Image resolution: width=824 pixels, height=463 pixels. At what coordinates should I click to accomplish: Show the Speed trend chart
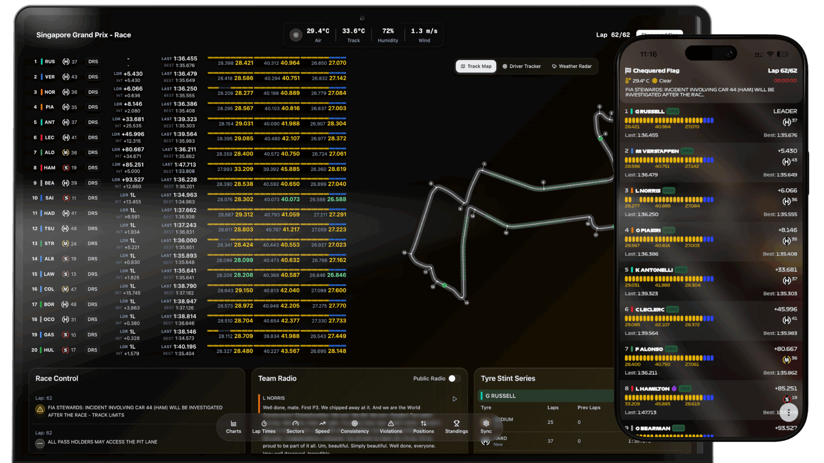click(x=322, y=427)
